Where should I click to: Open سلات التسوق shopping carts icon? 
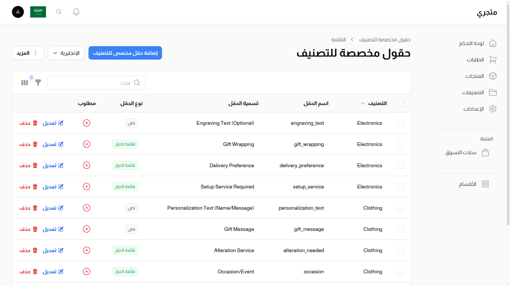point(485,152)
